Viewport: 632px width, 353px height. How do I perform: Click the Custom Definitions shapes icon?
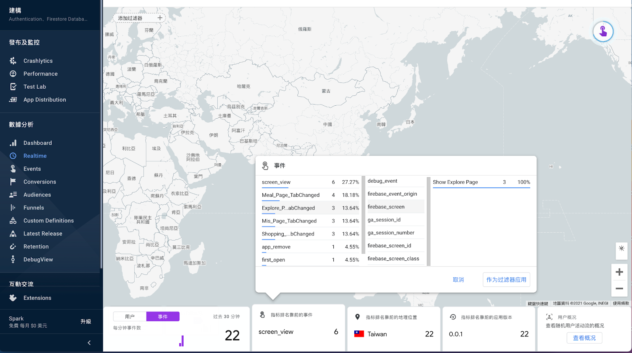(x=13, y=220)
